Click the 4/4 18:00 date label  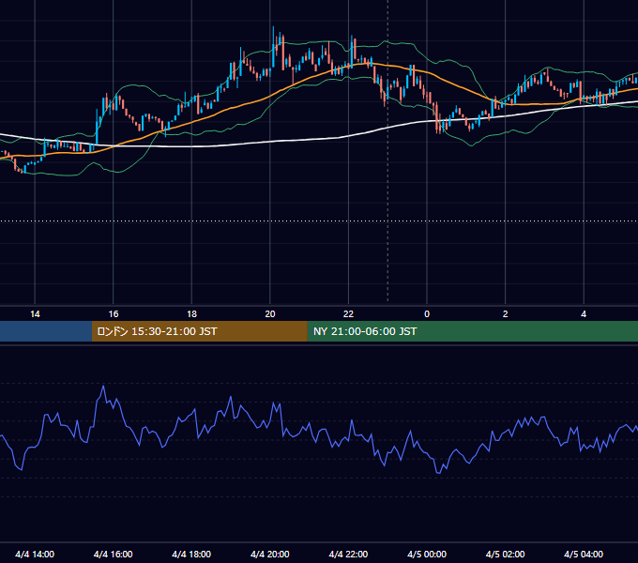coord(191,554)
